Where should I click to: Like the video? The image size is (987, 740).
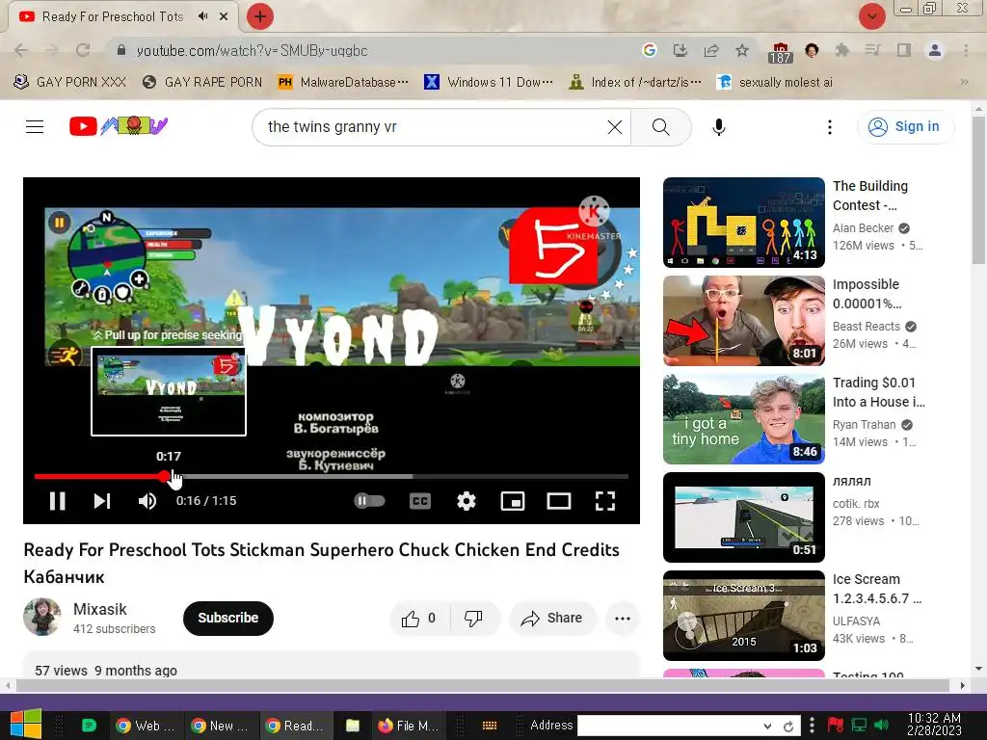coord(419,619)
